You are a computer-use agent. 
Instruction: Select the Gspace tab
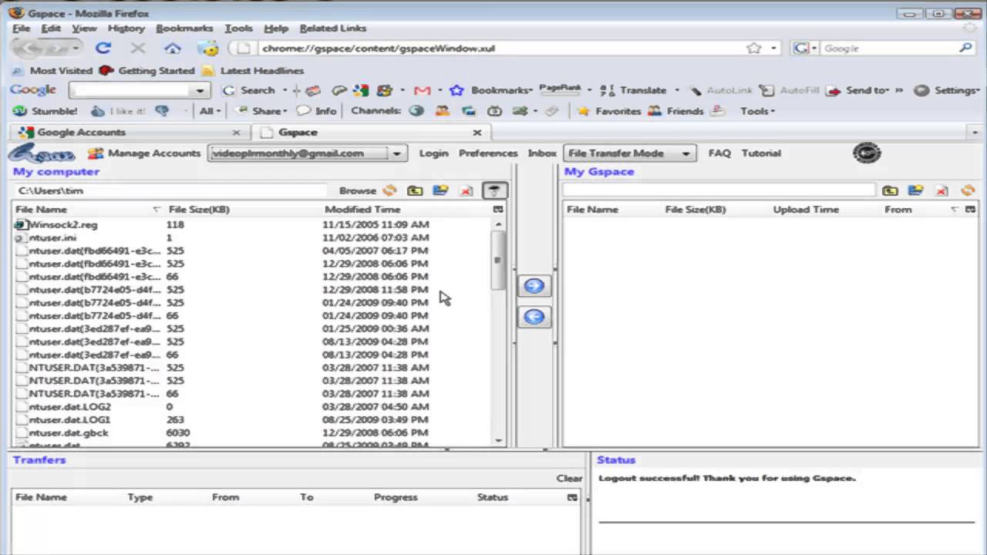click(x=372, y=133)
